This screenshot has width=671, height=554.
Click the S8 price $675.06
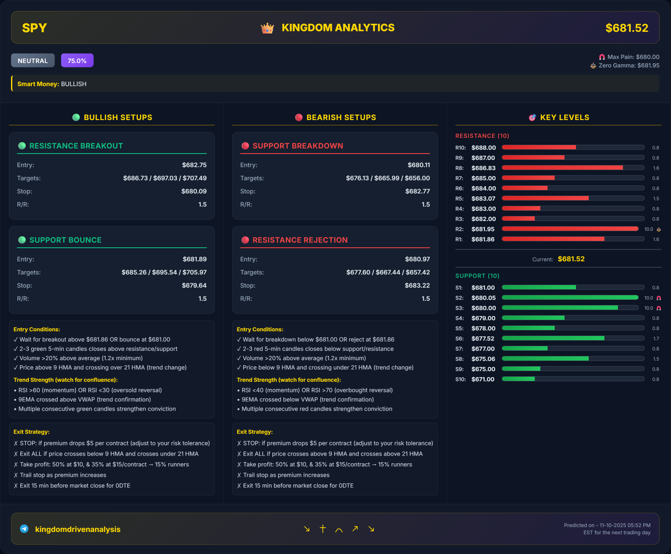pos(483,359)
